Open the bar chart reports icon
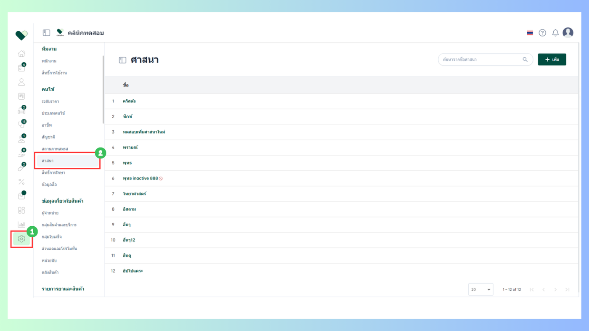589x331 pixels. [x=21, y=225]
